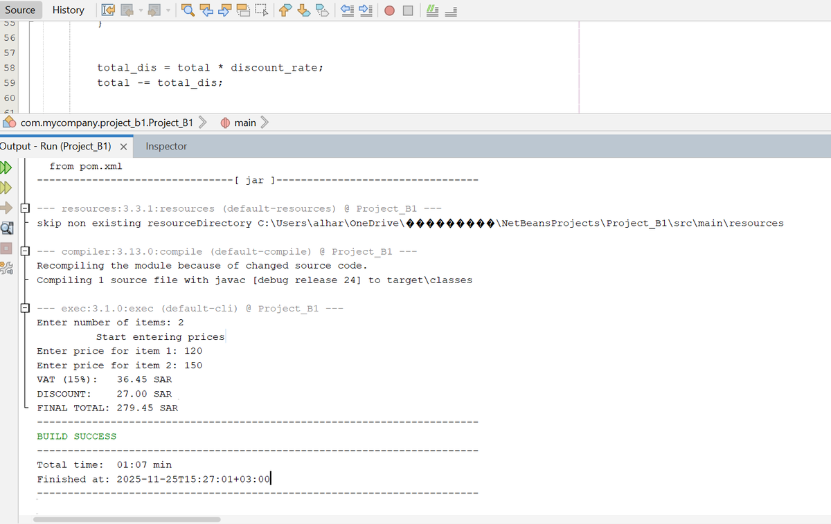The image size is (831, 524).
Task: Click code line total -= total_dis
Action: pyautogui.click(x=160, y=82)
